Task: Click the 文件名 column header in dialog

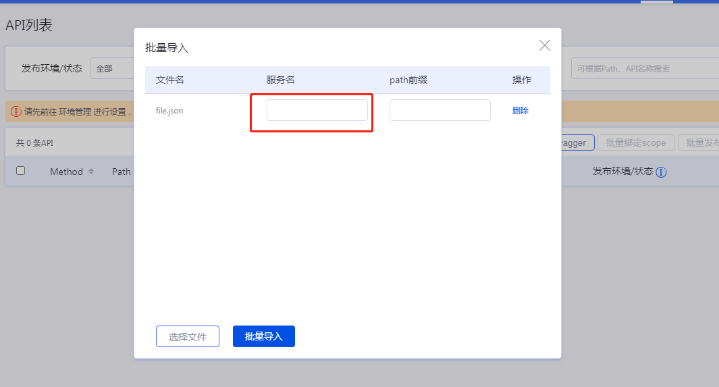Action: click(170, 80)
